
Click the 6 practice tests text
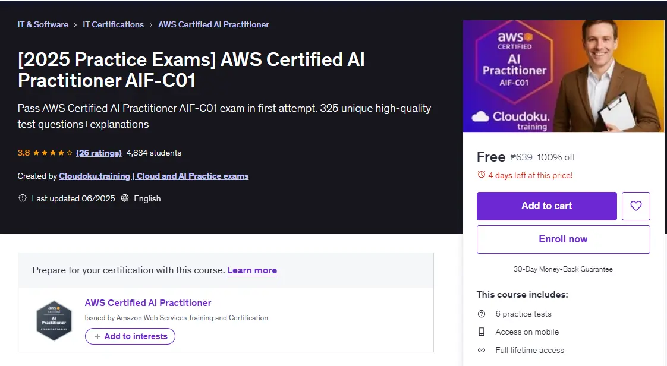523,314
